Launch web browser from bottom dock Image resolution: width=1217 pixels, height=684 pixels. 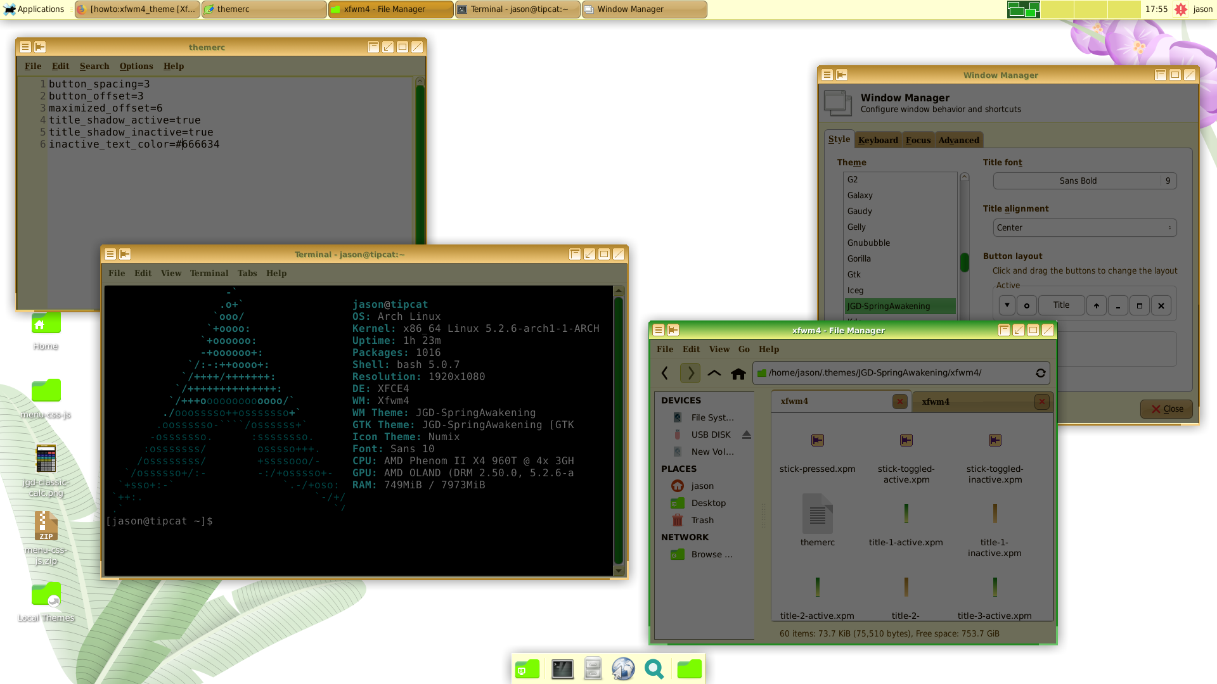coord(623,669)
